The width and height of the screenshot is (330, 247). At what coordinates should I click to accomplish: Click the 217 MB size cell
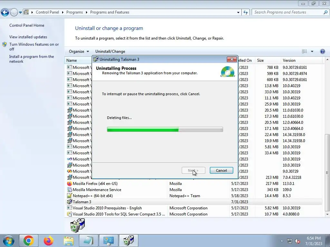(272, 184)
